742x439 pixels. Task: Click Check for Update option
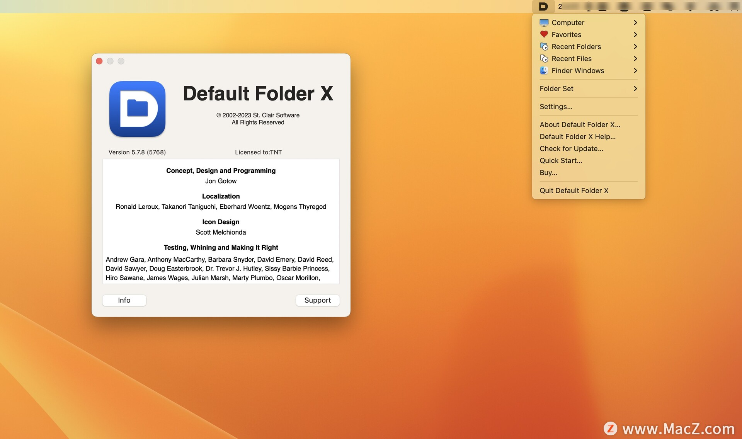(571, 148)
